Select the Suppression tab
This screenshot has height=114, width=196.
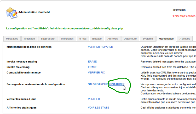(48, 39)
